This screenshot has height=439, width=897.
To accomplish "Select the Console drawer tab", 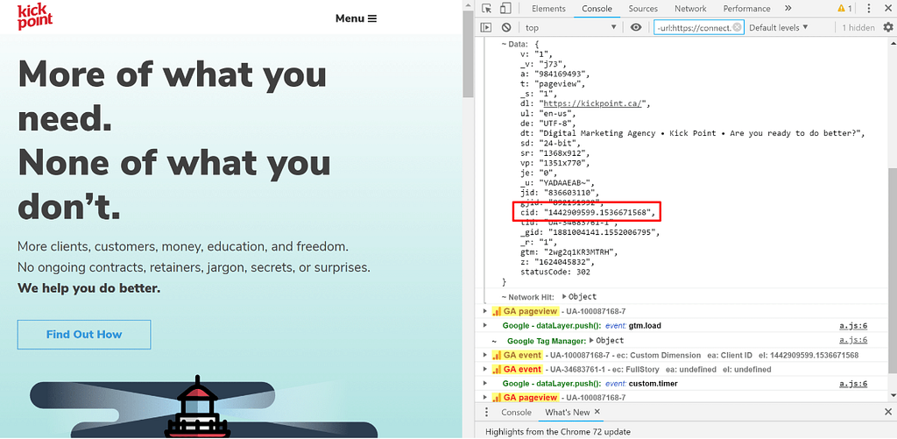I will (516, 412).
